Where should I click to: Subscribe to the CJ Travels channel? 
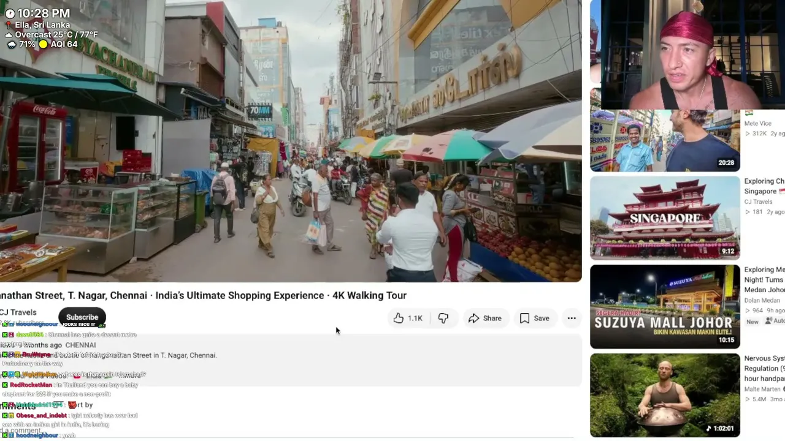point(82,317)
